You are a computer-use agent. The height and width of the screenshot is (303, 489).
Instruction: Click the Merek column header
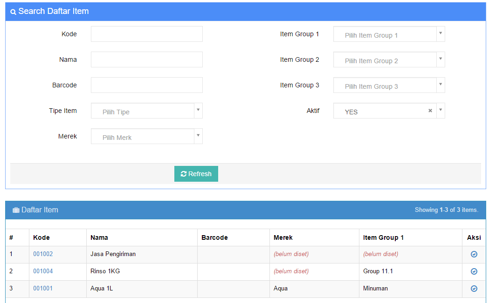pyautogui.click(x=283, y=237)
